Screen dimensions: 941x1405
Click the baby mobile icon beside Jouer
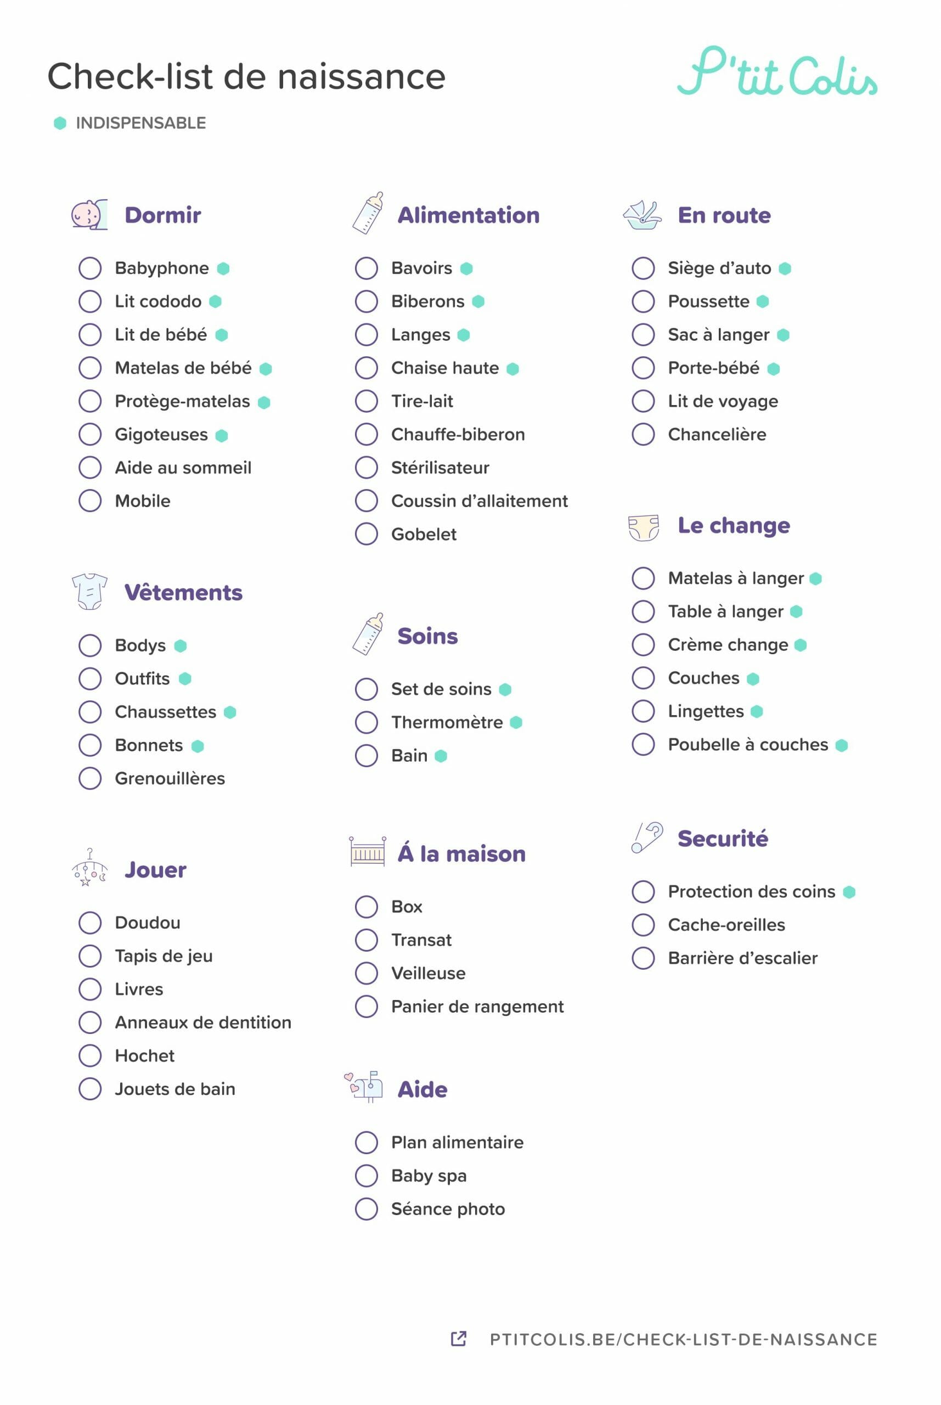[89, 867]
